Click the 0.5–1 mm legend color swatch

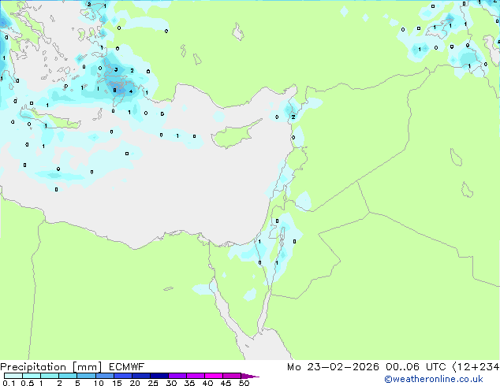click(32, 376)
